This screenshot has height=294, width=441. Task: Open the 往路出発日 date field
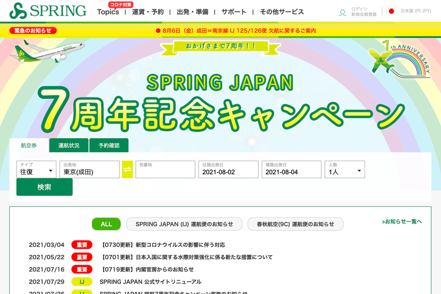pos(228,170)
